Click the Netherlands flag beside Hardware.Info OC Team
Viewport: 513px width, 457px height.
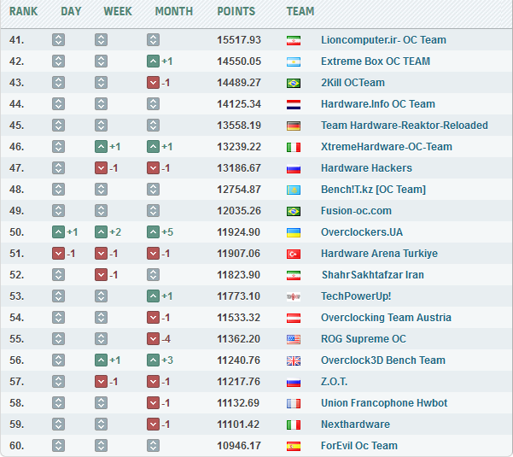coord(294,104)
